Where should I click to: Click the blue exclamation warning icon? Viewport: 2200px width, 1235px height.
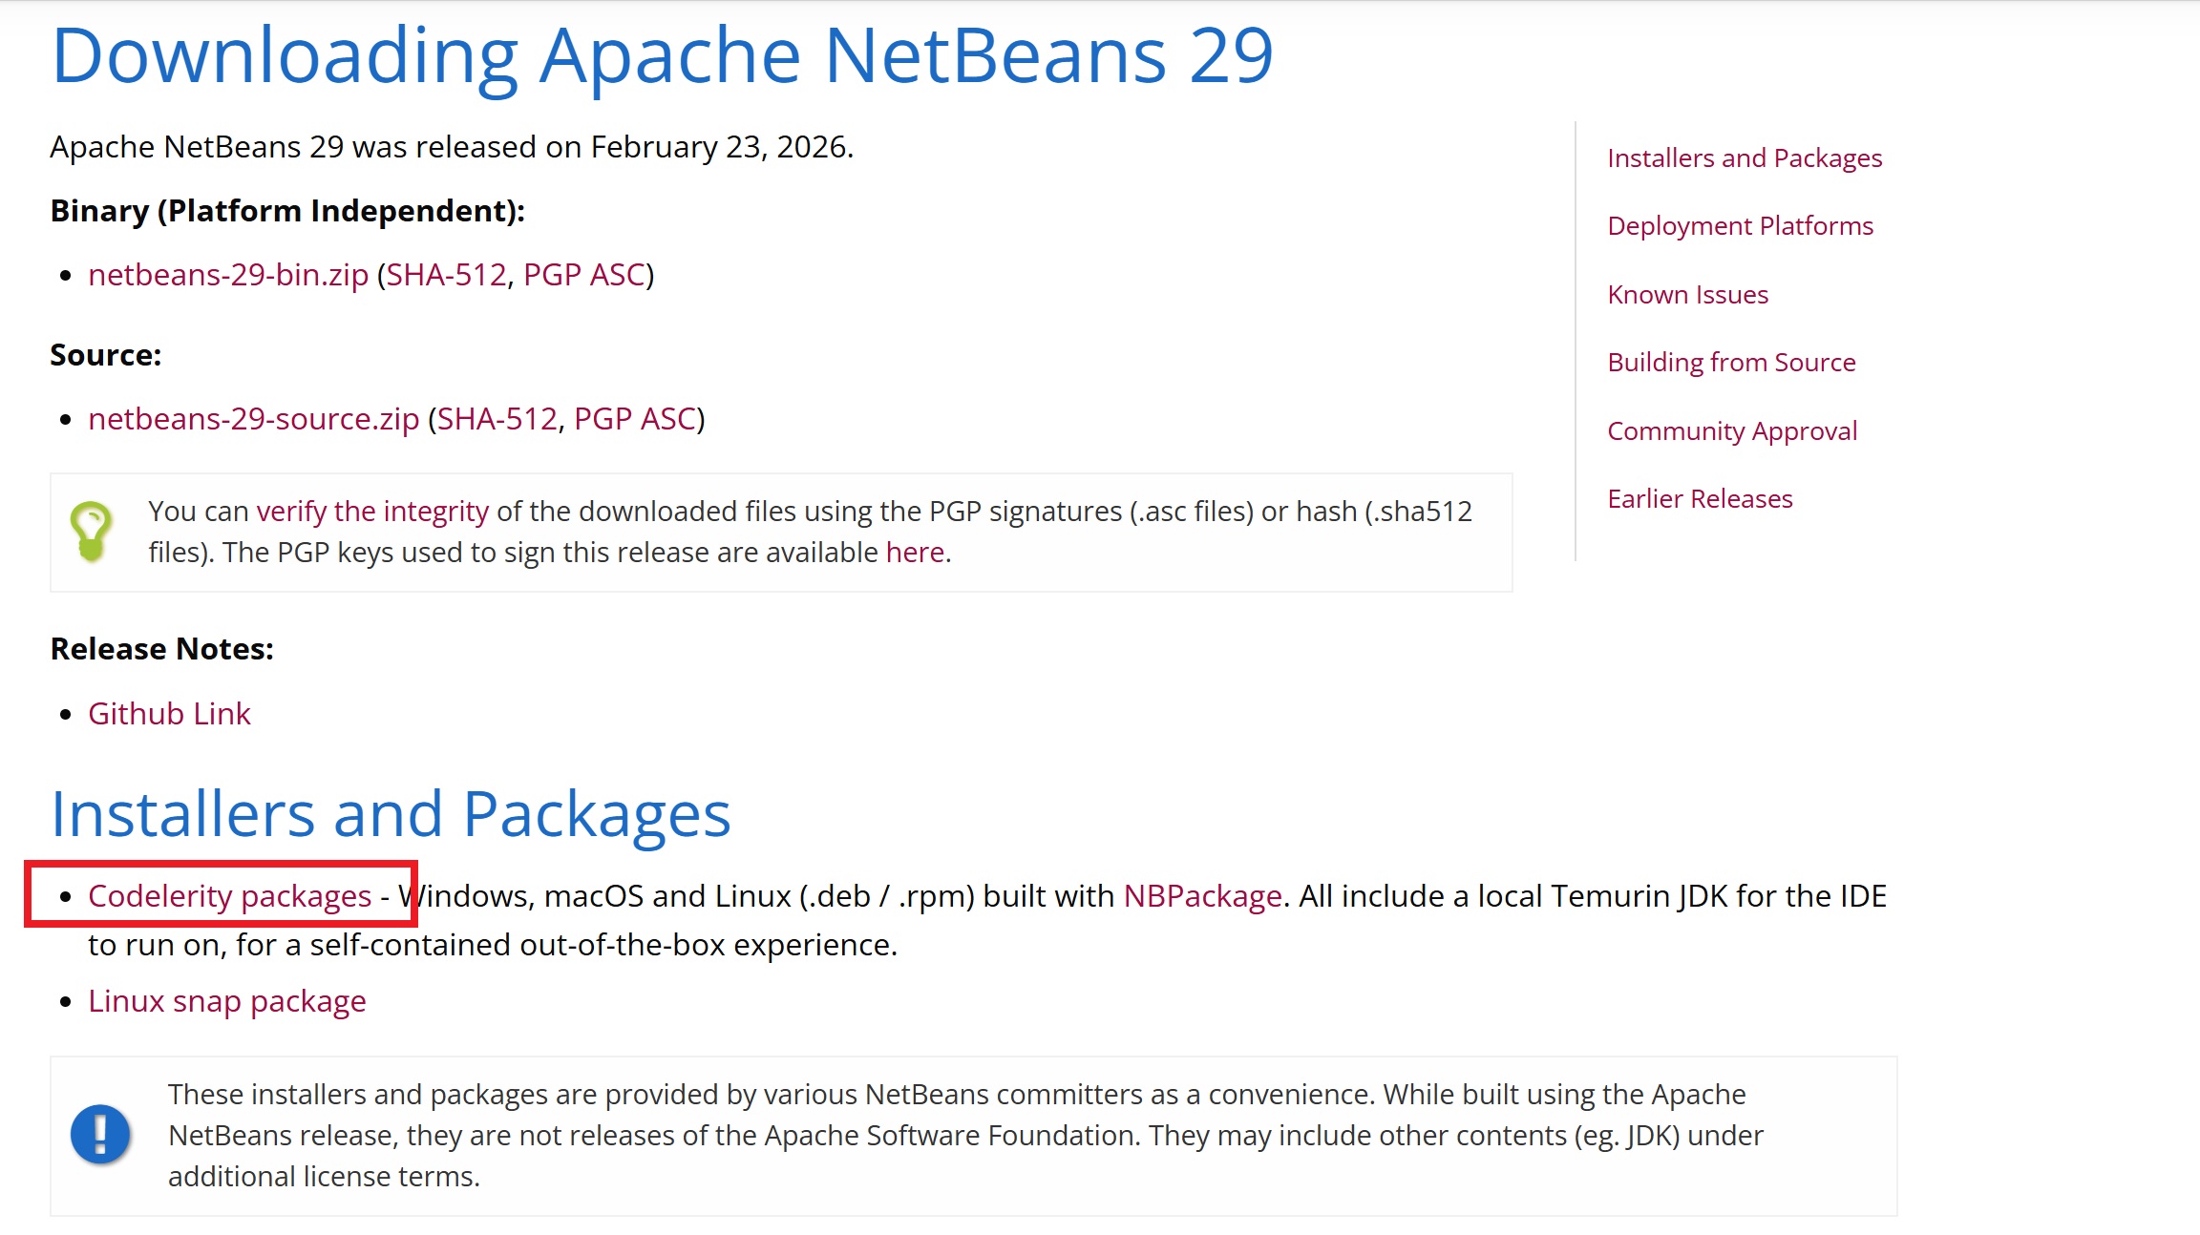100,1135
